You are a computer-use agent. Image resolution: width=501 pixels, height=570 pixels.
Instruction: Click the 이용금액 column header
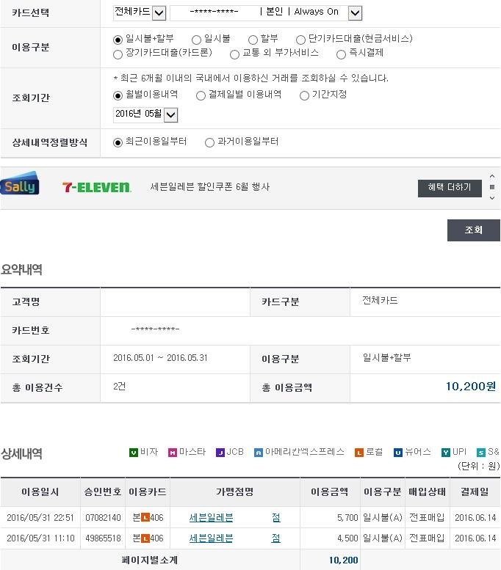330,492
